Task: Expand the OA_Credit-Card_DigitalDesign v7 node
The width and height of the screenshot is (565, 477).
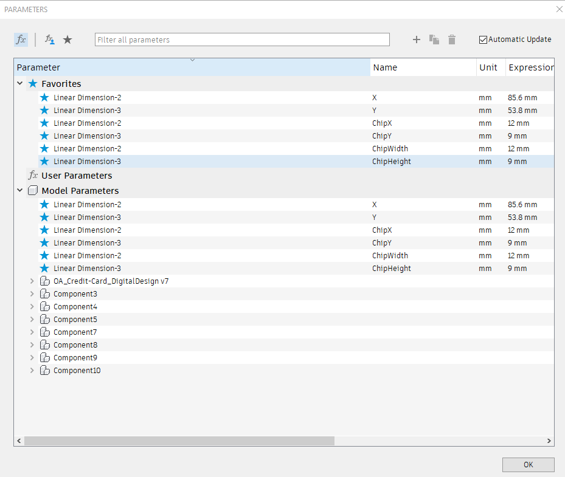Action: click(32, 281)
